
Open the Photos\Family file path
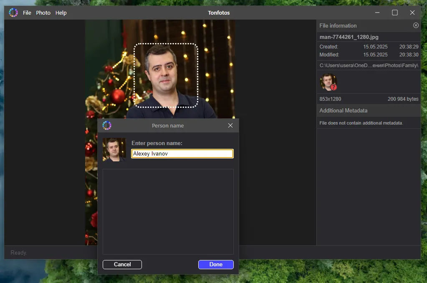coord(369,66)
